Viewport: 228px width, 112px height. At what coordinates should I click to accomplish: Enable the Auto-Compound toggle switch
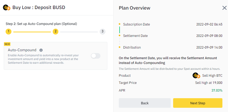[x=95, y=56]
